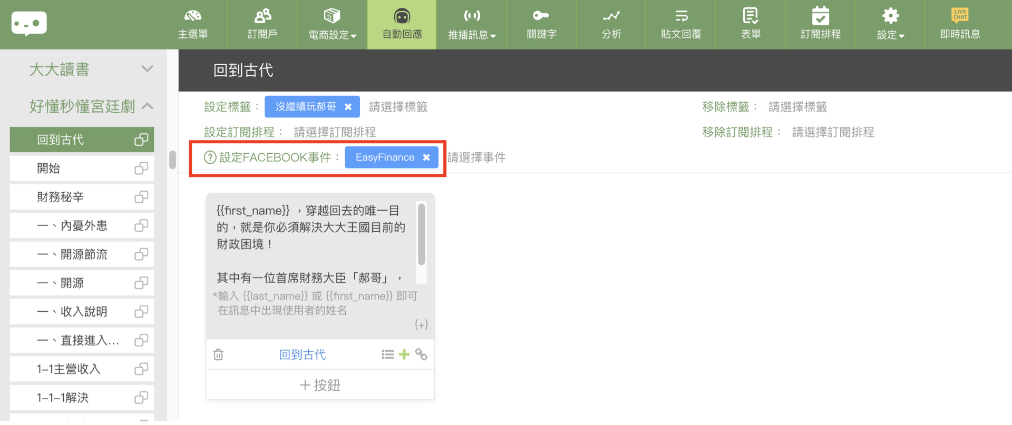The image size is (1012, 425).
Task: Collapse the 好懂秒懂宮廷劇 group
Action: point(148,106)
